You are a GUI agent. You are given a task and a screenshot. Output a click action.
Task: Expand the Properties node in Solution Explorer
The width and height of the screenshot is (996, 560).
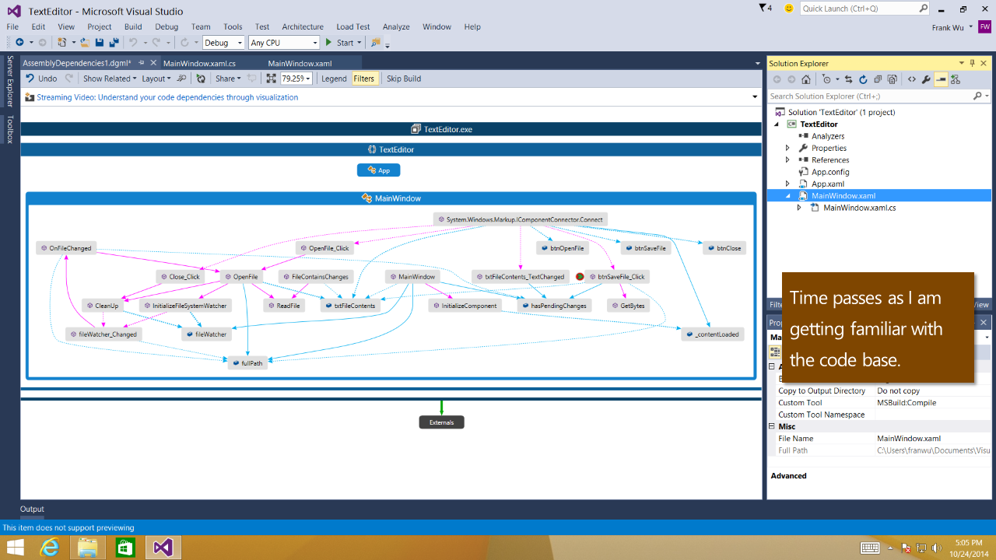point(787,148)
